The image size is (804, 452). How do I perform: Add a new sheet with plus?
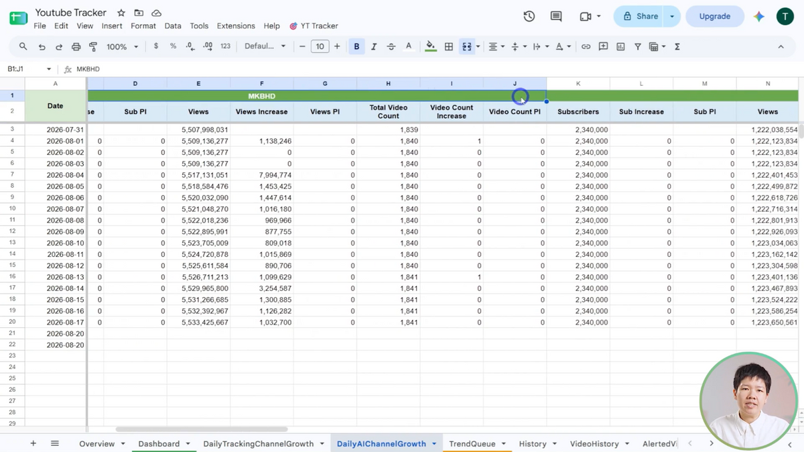33,443
